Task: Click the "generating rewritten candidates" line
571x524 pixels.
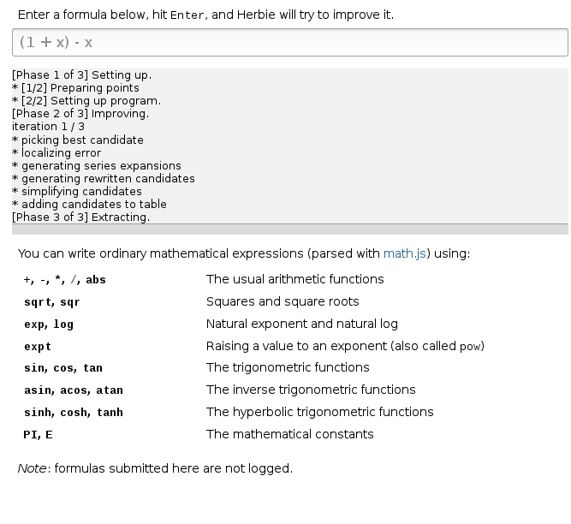Action: pyautogui.click(x=108, y=178)
